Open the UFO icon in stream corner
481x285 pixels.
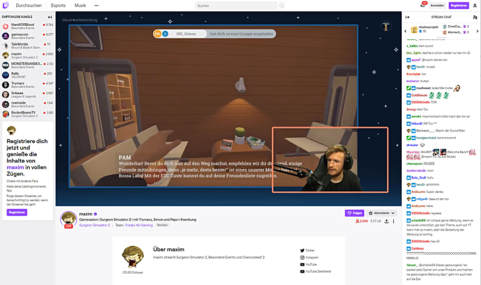tap(386, 26)
